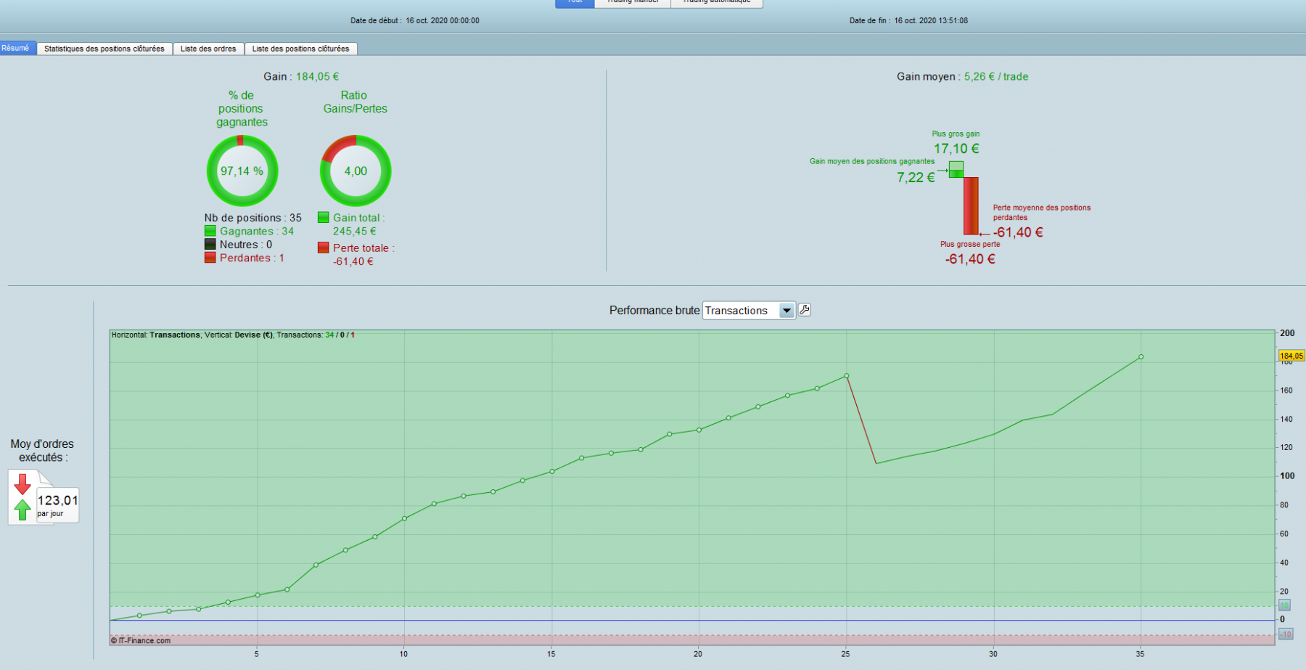Click Nb de positions : 35 text
This screenshot has width=1306, height=670.
point(252,218)
